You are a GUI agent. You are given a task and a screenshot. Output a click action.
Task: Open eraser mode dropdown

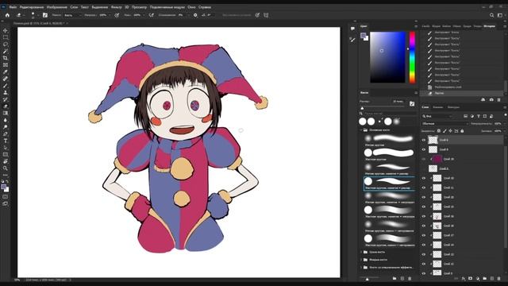click(71, 15)
